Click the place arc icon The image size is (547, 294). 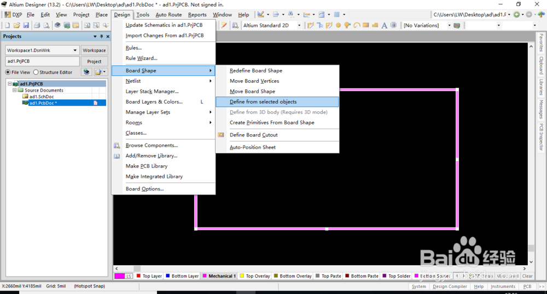coord(357,25)
